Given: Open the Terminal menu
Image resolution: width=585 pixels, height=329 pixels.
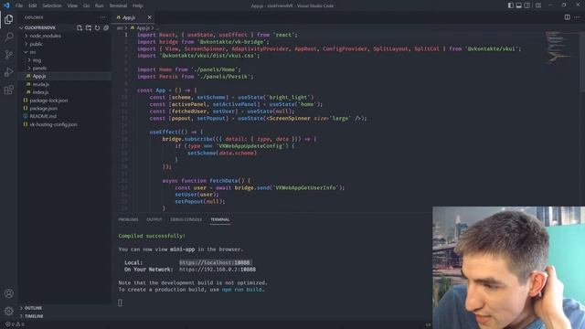Looking at the screenshot, I should 118,5.
